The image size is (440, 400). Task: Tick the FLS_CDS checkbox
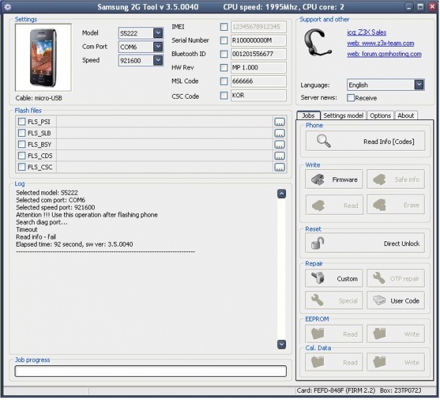(21, 155)
